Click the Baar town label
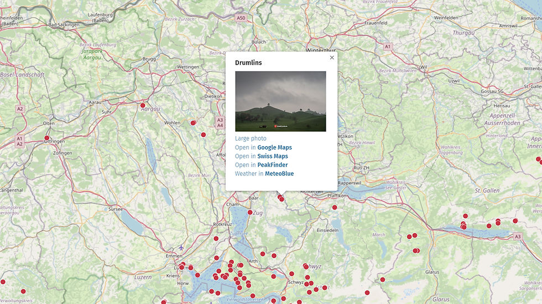542x304 pixels. pos(253,198)
